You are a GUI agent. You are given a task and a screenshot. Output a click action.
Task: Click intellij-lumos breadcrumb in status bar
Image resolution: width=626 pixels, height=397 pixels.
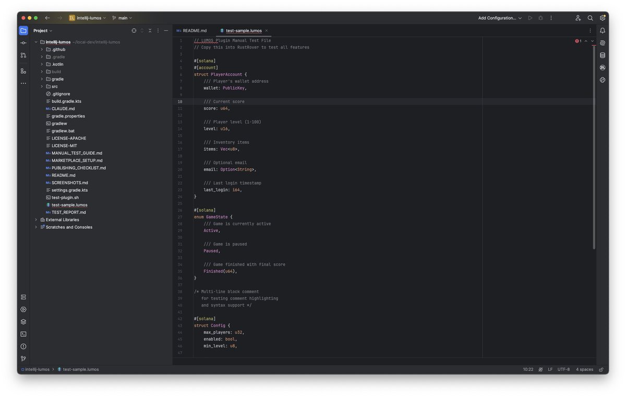pyautogui.click(x=35, y=369)
